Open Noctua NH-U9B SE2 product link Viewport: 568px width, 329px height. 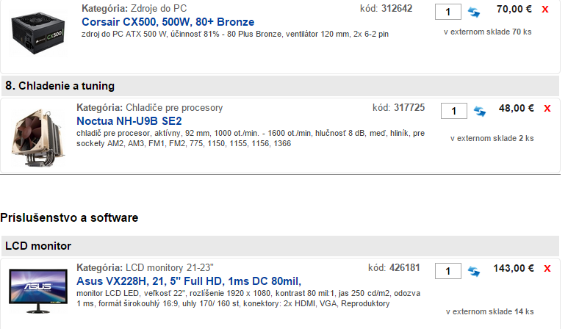(129, 120)
